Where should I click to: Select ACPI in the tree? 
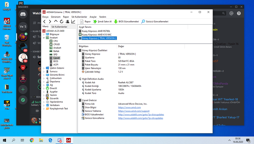(56, 65)
